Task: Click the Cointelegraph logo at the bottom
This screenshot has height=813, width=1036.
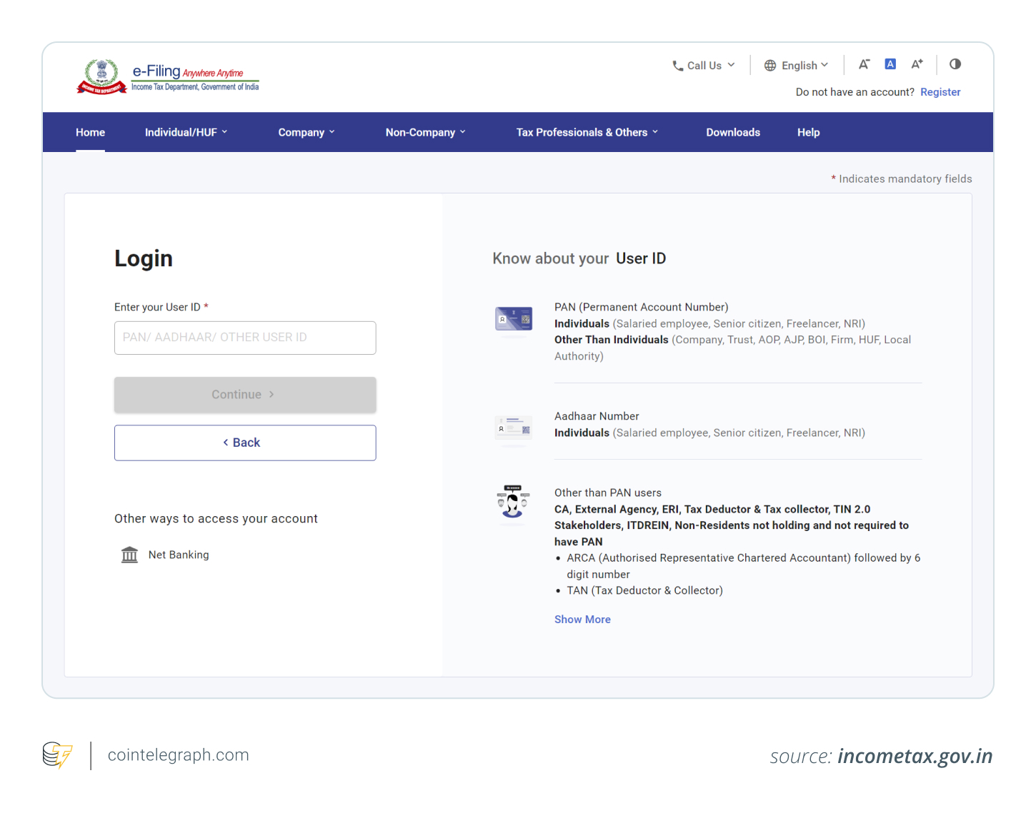Action: tap(57, 755)
